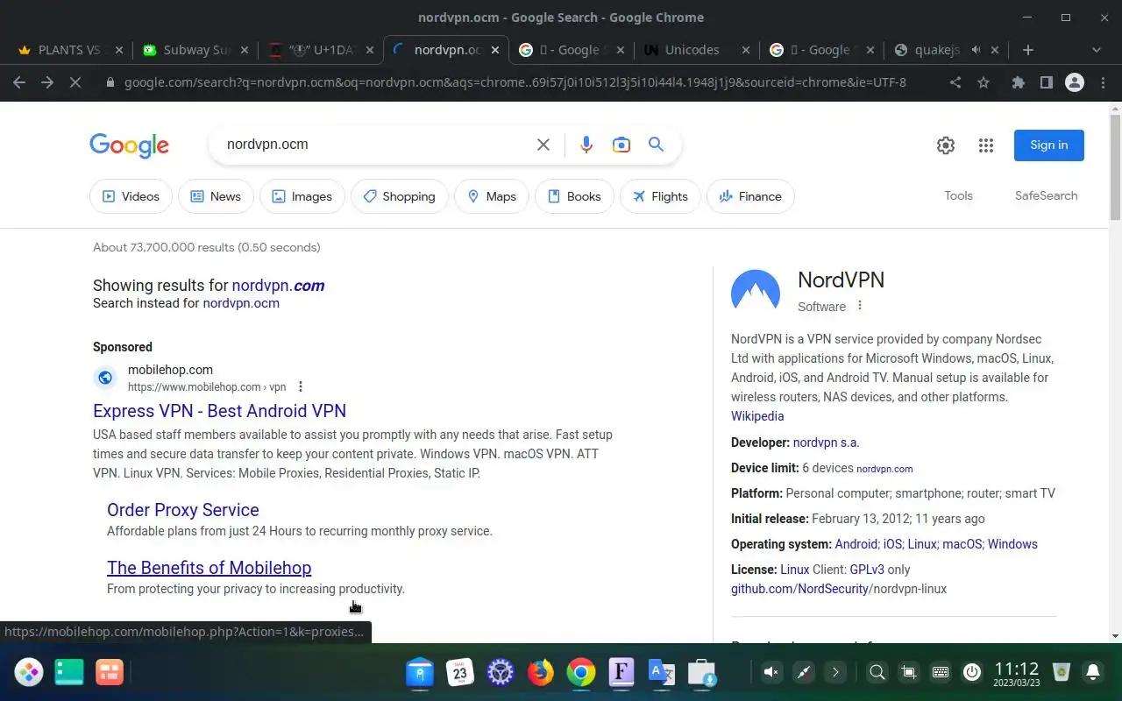
Task: Open Google quick settings gear
Action: (945, 145)
